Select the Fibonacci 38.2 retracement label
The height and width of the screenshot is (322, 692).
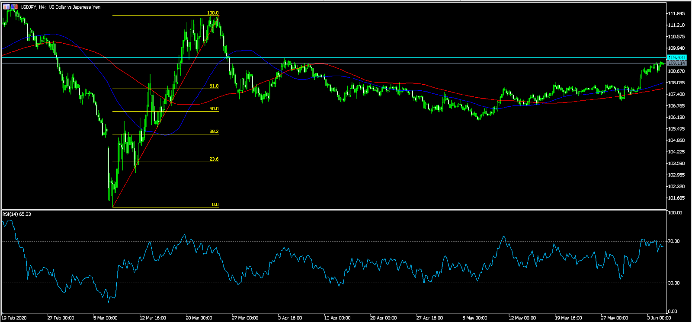pos(214,131)
